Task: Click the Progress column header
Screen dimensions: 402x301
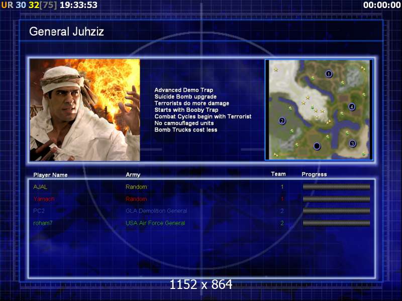Action: 315,174
